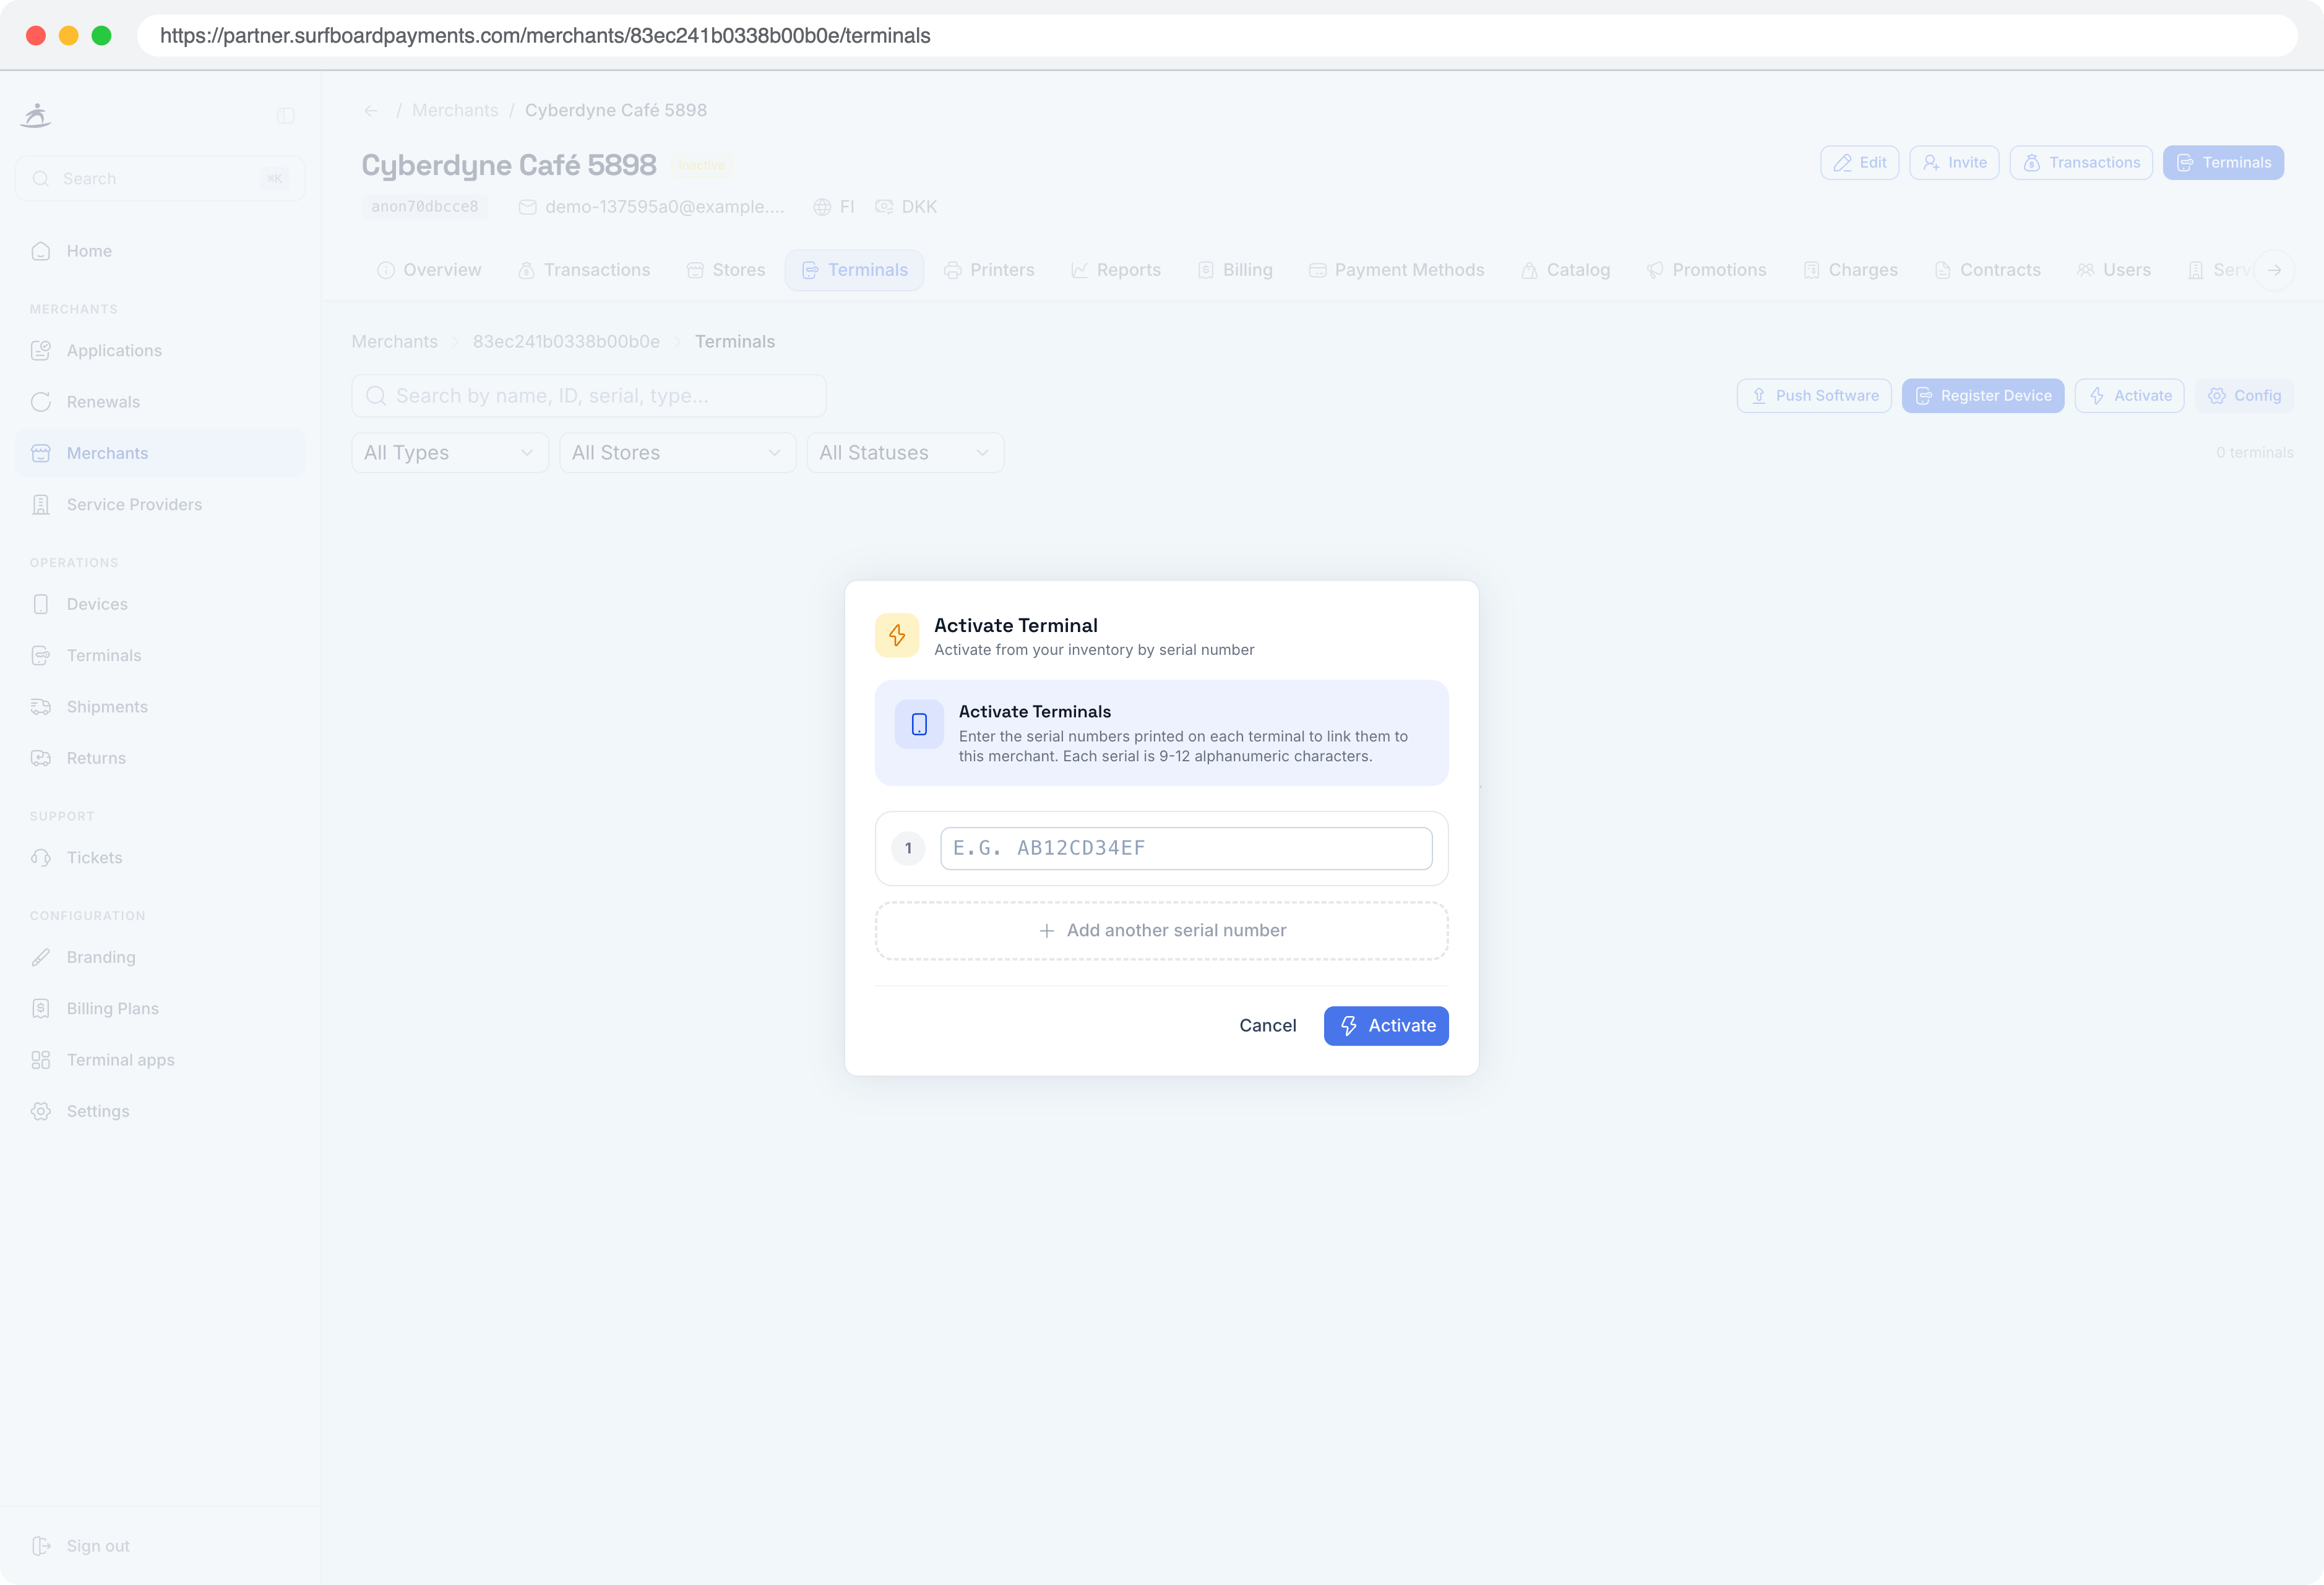Click the blue Activate button in dialog
Image resolution: width=2324 pixels, height=1585 pixels.
(x=1386, y=1027)
